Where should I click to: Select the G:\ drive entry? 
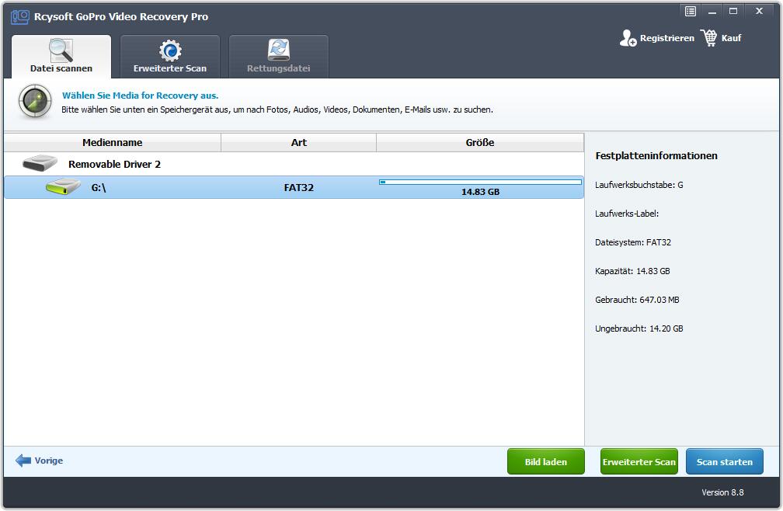coord(294,187)
